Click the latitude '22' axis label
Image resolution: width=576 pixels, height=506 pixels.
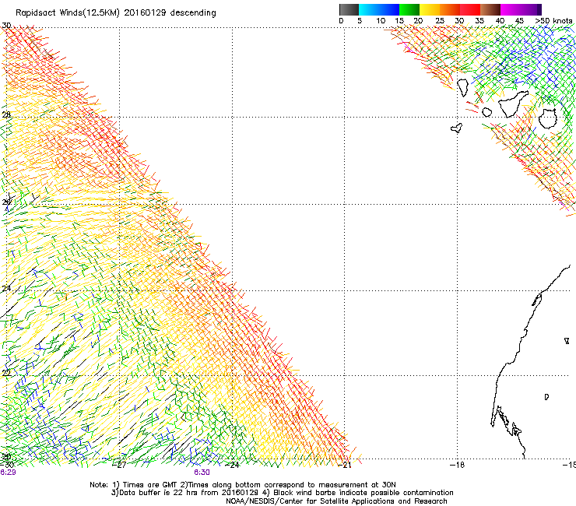[6, 373]
